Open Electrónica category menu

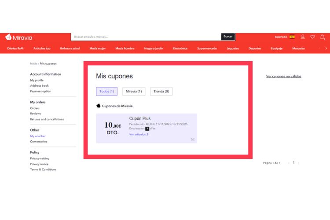click(x=180, y=48)
